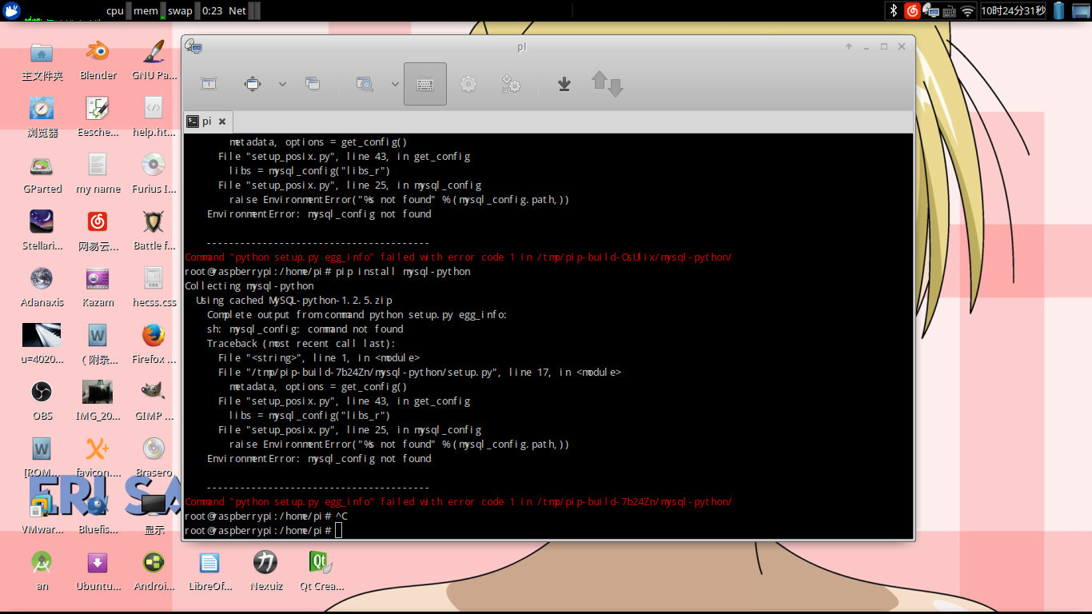Click the Bluetooth tray icon
The width and height of the screenshot is (1092, 614).
pos(894,10)
